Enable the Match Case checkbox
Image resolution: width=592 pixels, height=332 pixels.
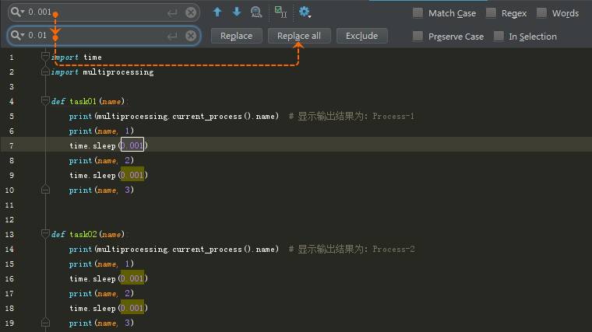(418, 13)
